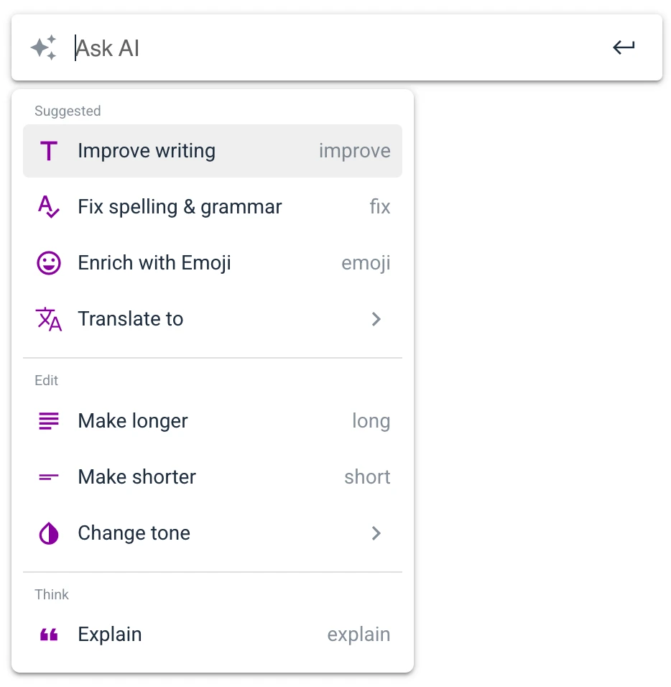
Task: Click the T icon for Improve writing
Action: click(x=49, y=151)
